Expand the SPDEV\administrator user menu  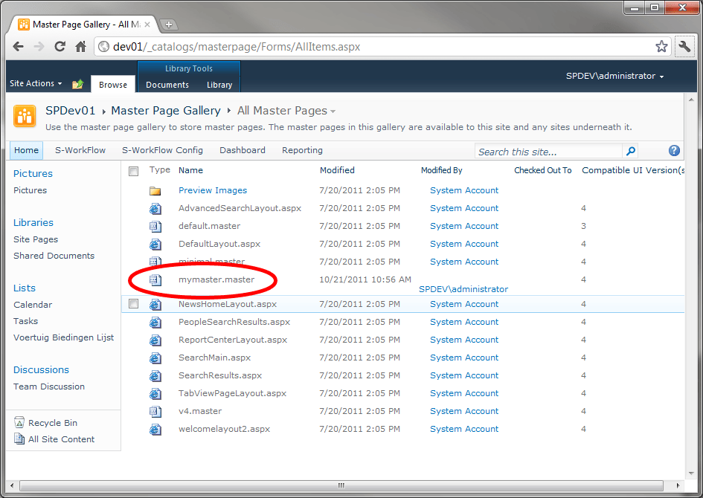[x=614, y=76]
